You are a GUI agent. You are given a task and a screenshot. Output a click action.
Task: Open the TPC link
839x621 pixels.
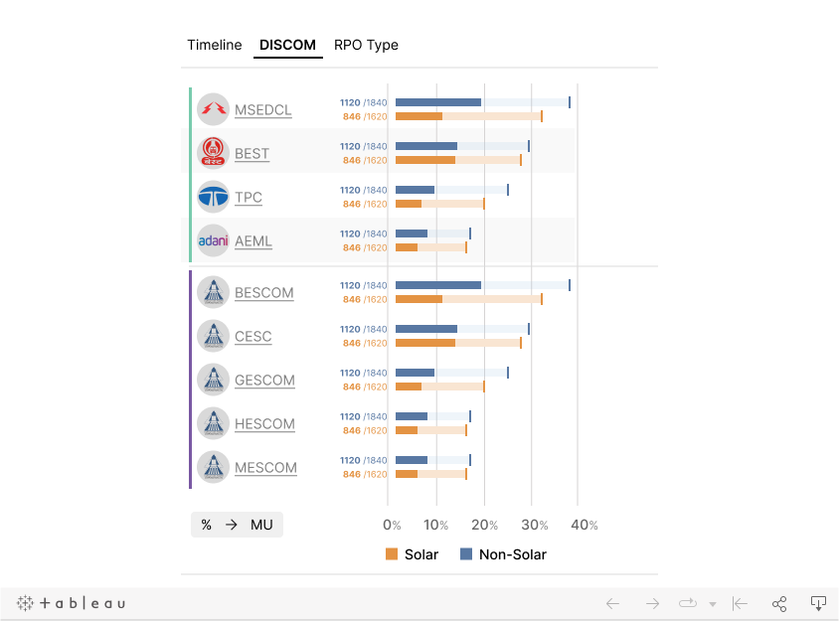(x=249, y=198)
